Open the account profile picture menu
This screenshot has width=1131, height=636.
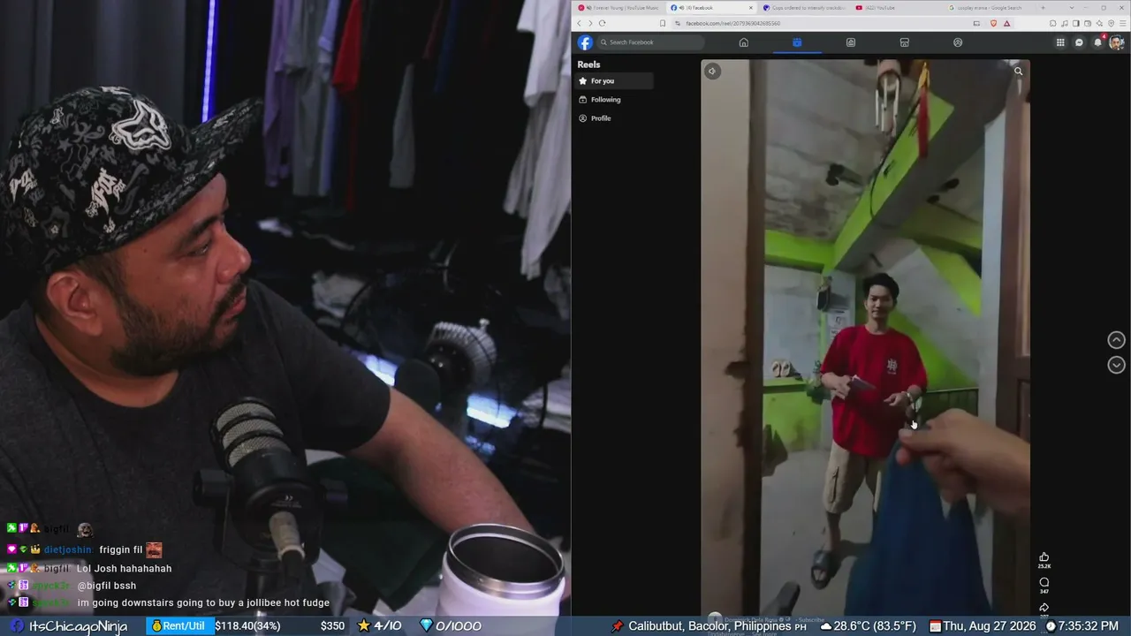(x=1117, y=42)
